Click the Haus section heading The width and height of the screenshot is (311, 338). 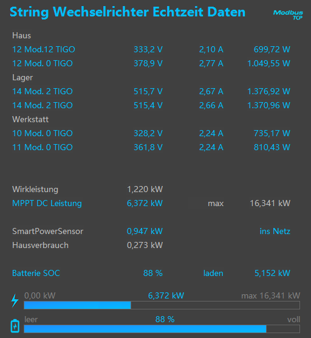coord(21,35)
